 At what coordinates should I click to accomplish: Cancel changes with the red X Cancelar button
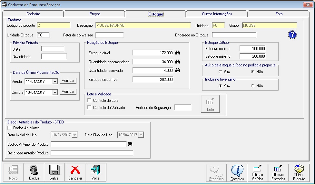point(75,172)
